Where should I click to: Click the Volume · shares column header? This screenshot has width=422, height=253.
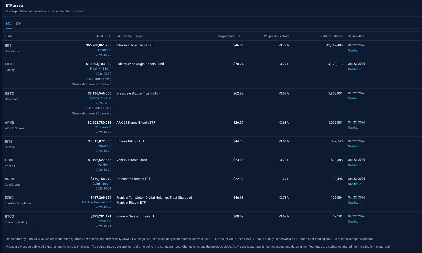coord(332,36)
